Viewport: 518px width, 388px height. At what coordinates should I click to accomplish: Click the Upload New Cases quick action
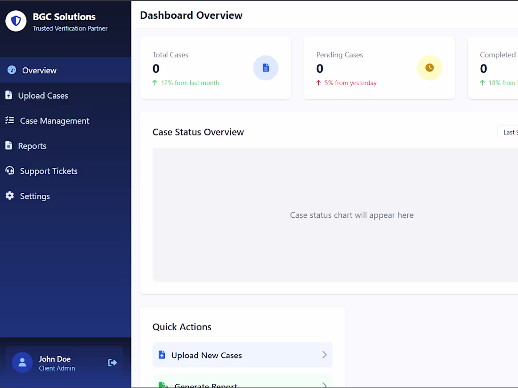click(242, 355)
